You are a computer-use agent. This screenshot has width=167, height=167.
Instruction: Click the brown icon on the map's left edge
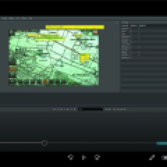pos(12,69)
